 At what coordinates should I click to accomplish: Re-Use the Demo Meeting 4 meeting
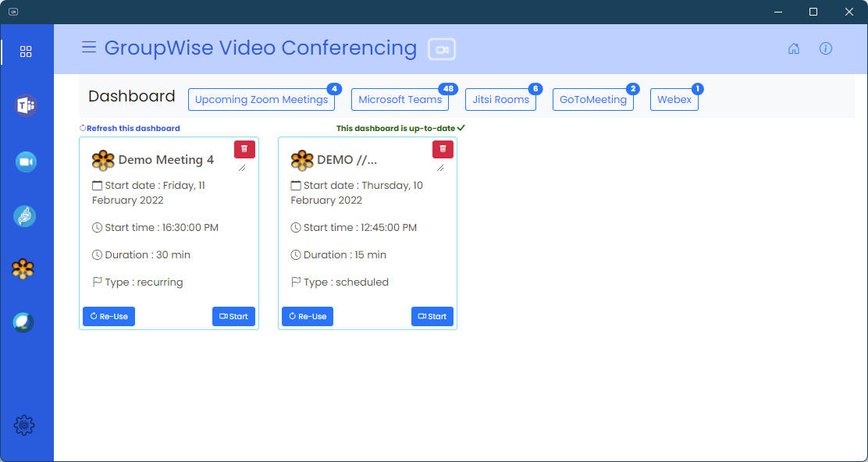[x=109, y=317]
